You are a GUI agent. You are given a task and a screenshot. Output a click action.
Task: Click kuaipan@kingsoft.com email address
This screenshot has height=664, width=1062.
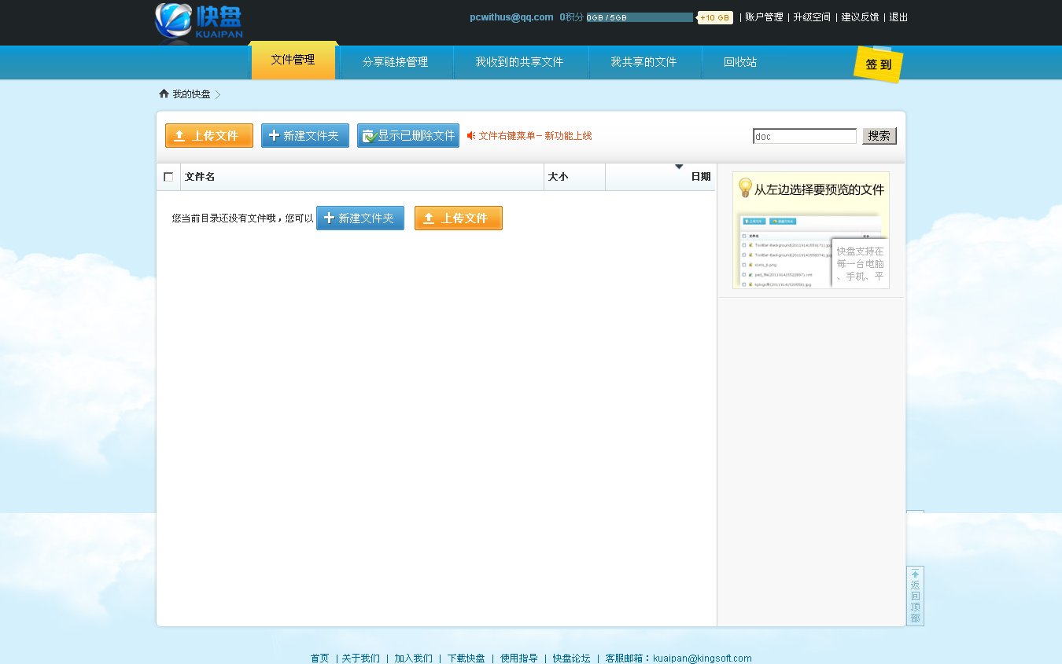tap(702, 658)
